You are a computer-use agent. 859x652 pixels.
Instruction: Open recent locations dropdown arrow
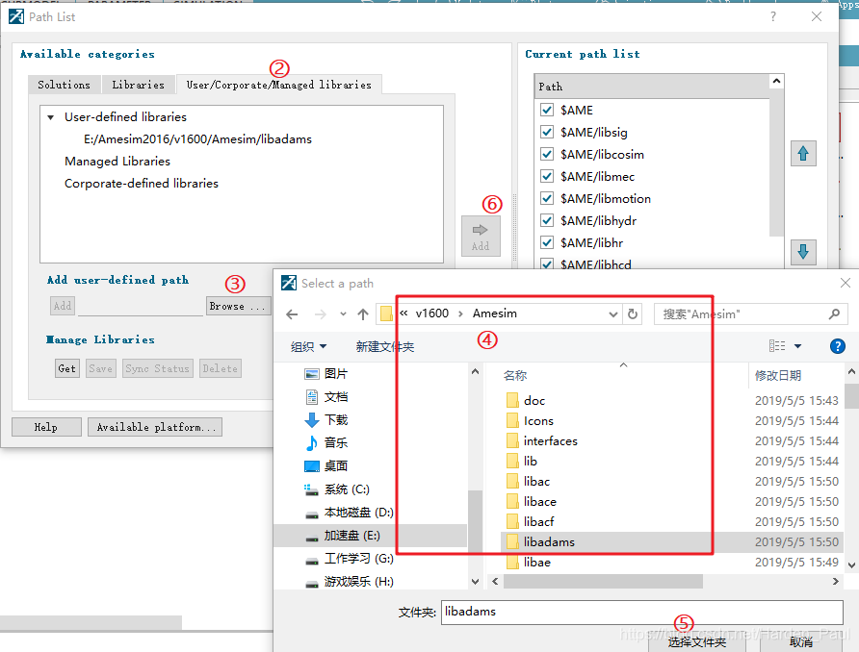point(343,313)
